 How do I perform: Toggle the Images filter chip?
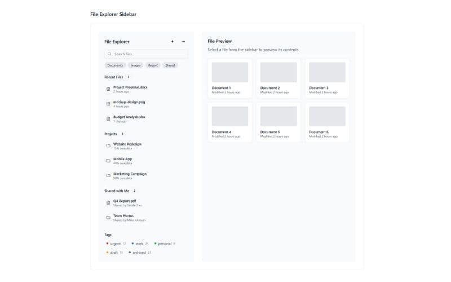pyautogui.click(x=135, y=65)
